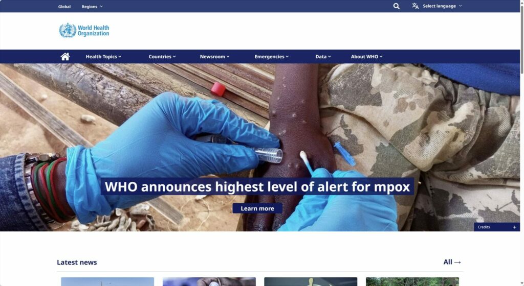
Task: Click the translate language icon
Action: click(x=415, y=6)
